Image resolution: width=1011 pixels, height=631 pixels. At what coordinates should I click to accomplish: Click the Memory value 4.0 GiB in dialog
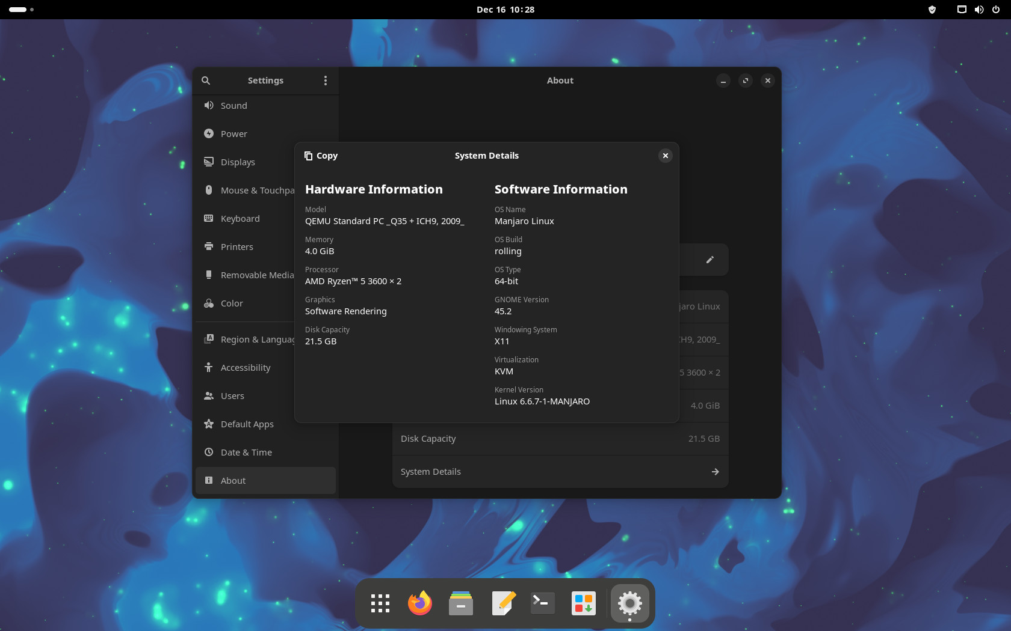320,251
